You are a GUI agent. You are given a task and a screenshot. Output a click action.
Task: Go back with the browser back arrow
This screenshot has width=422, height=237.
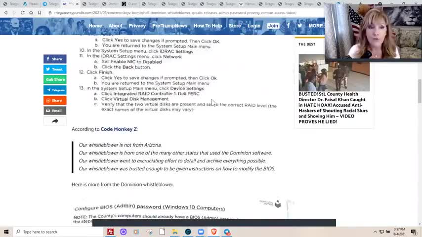[5, 13]
